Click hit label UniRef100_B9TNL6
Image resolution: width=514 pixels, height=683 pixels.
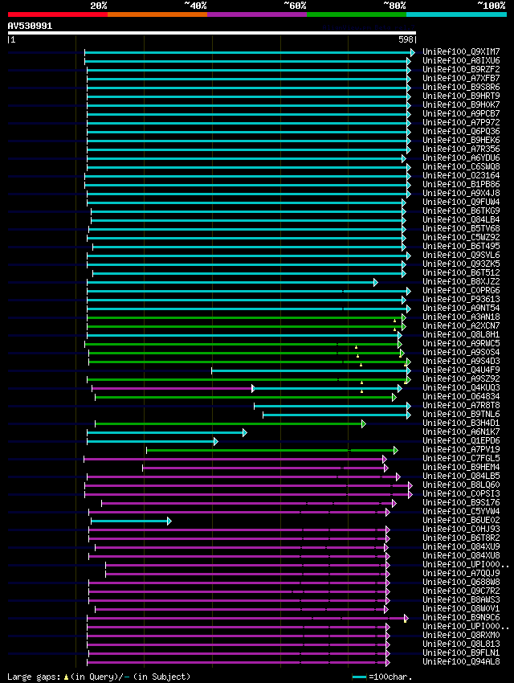point(461,415)
